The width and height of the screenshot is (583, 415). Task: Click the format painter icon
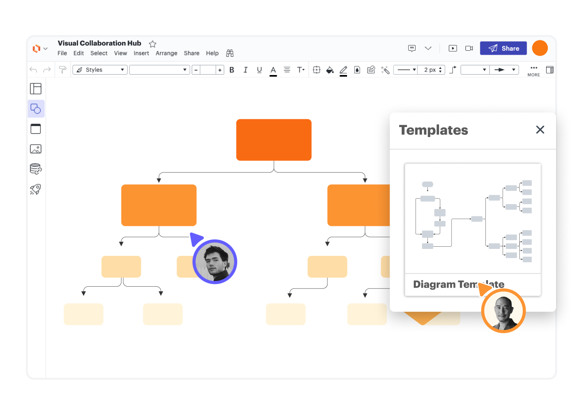(62, 70)
